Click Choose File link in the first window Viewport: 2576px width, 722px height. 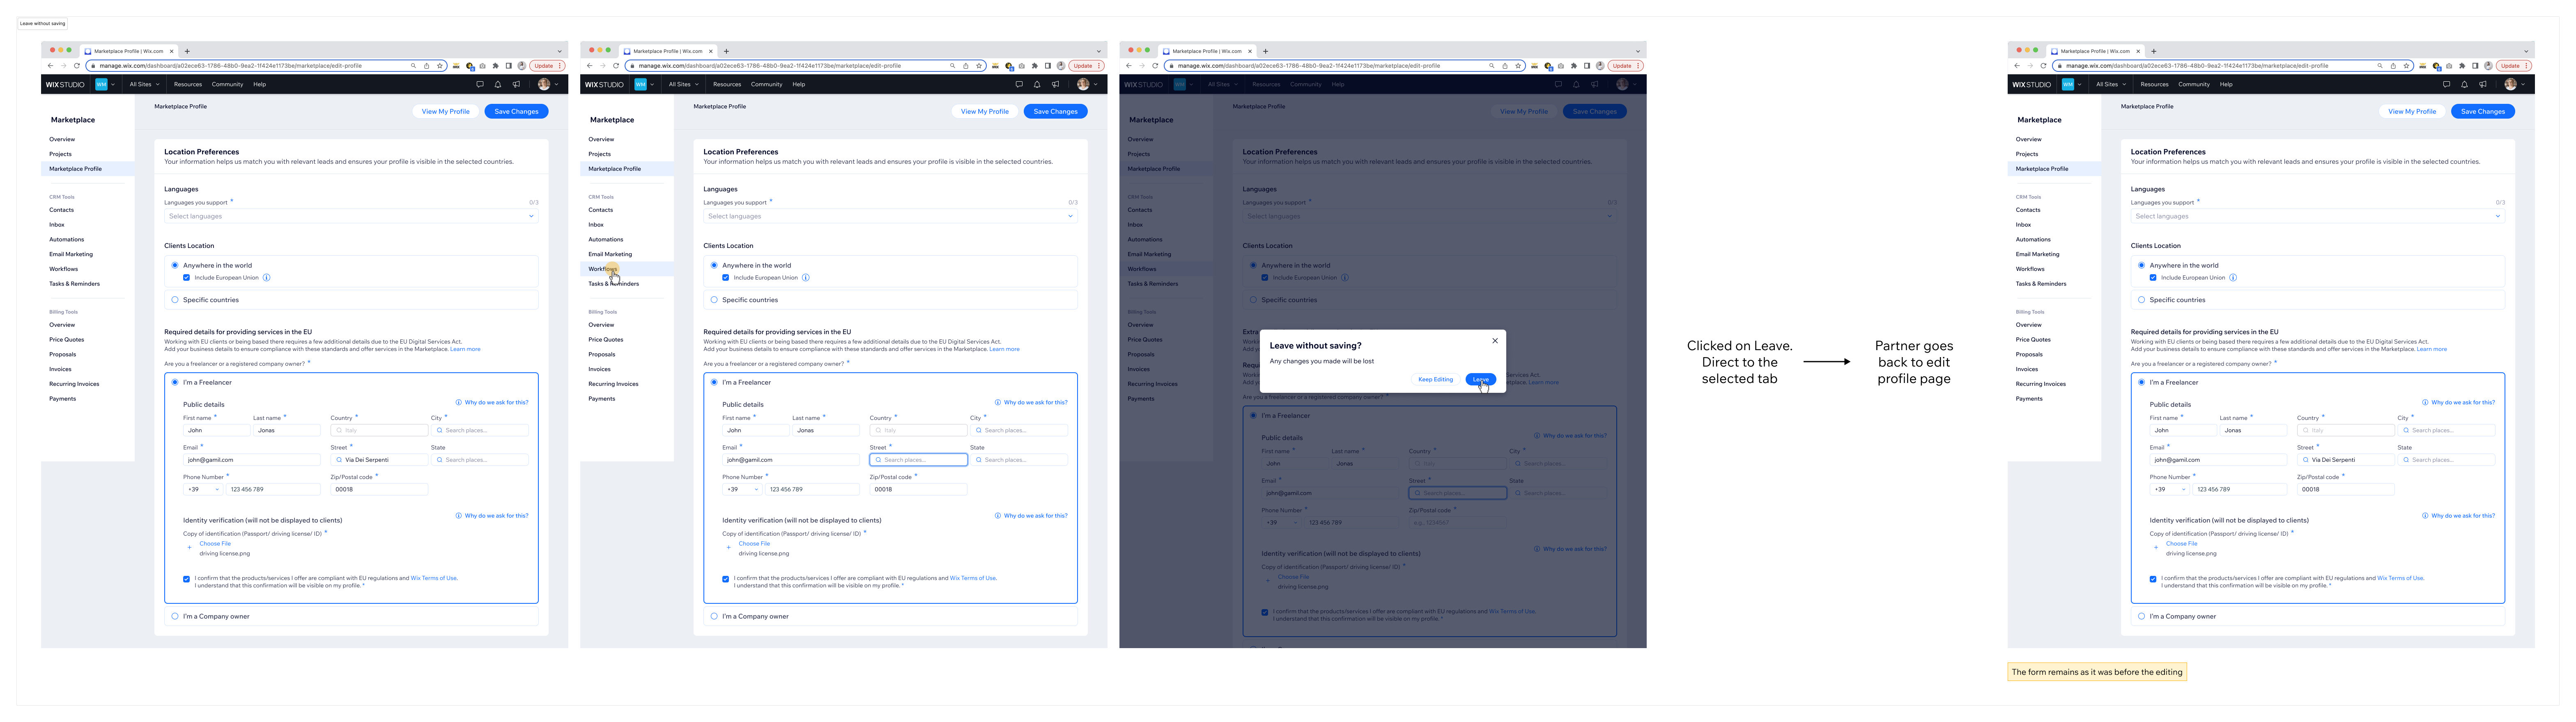215,544
